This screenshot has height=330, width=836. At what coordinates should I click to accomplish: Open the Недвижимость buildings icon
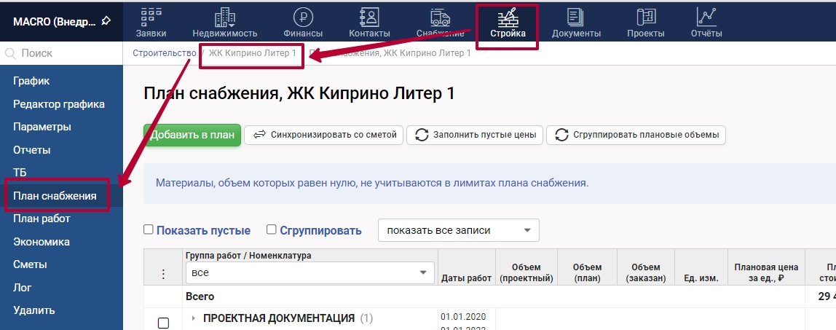click(x=224, y=17)
